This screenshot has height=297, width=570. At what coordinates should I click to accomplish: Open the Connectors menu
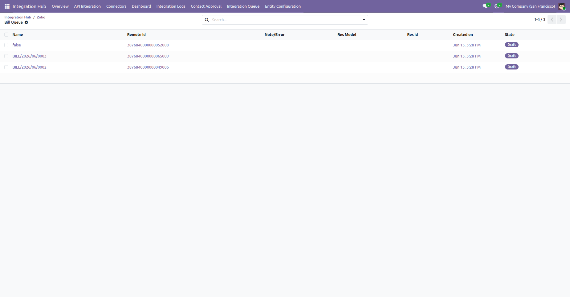point(116,6)
